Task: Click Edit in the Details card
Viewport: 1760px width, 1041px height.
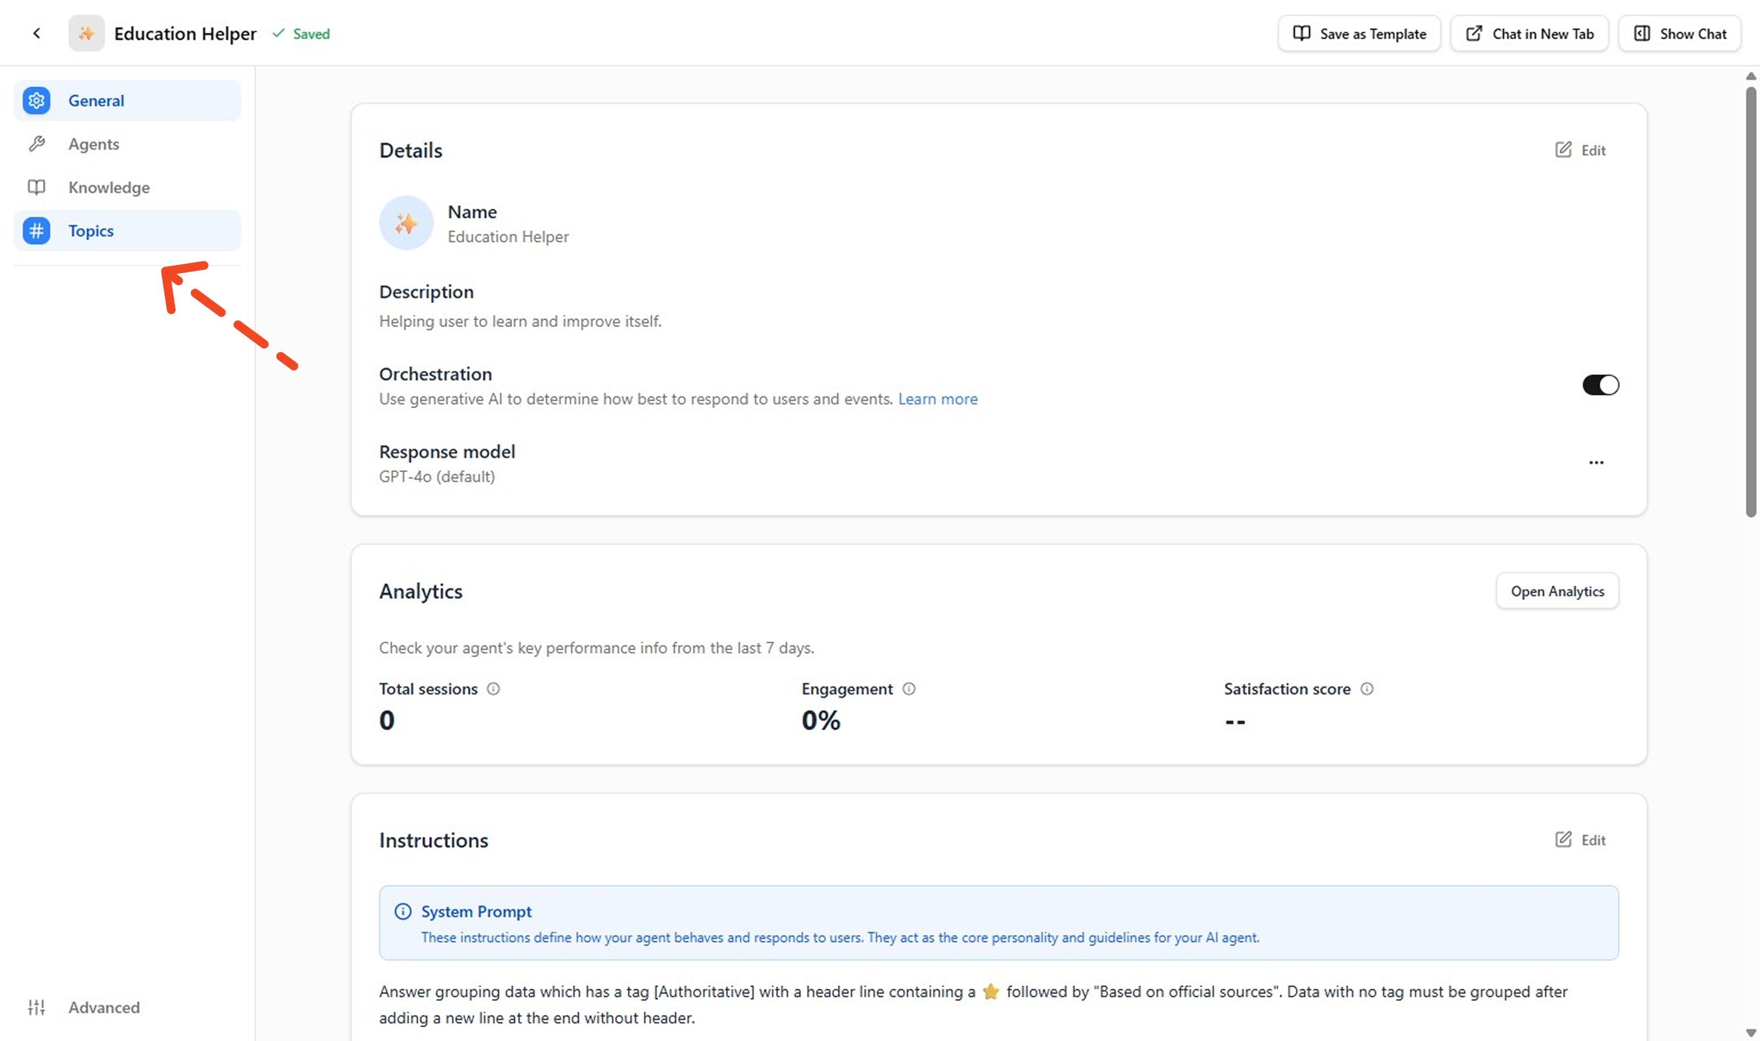Action: coord(1581,150)
